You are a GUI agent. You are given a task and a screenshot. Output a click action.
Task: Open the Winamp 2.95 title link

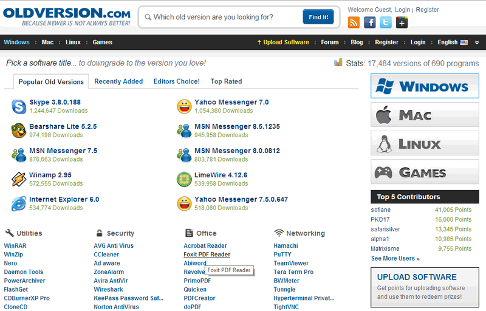click(x=50, y=175)
